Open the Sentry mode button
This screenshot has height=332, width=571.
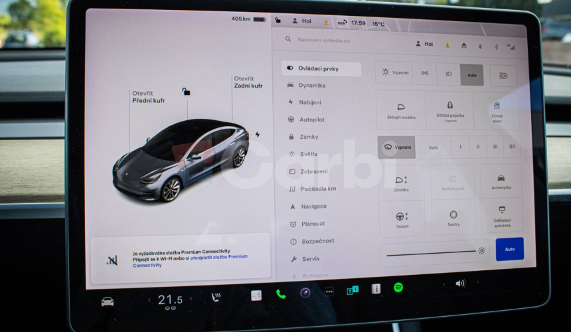(x=453, y=218)
